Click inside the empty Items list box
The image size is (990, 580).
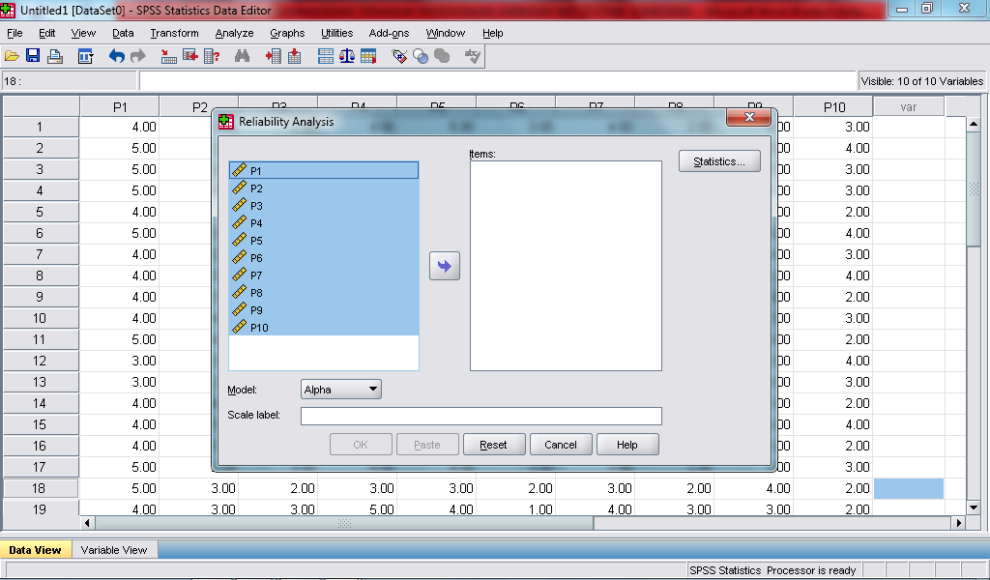click(x=566, y=266)
